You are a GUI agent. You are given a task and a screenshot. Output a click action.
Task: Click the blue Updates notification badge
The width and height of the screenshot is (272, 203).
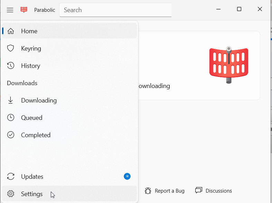click(x=127, y=177)
